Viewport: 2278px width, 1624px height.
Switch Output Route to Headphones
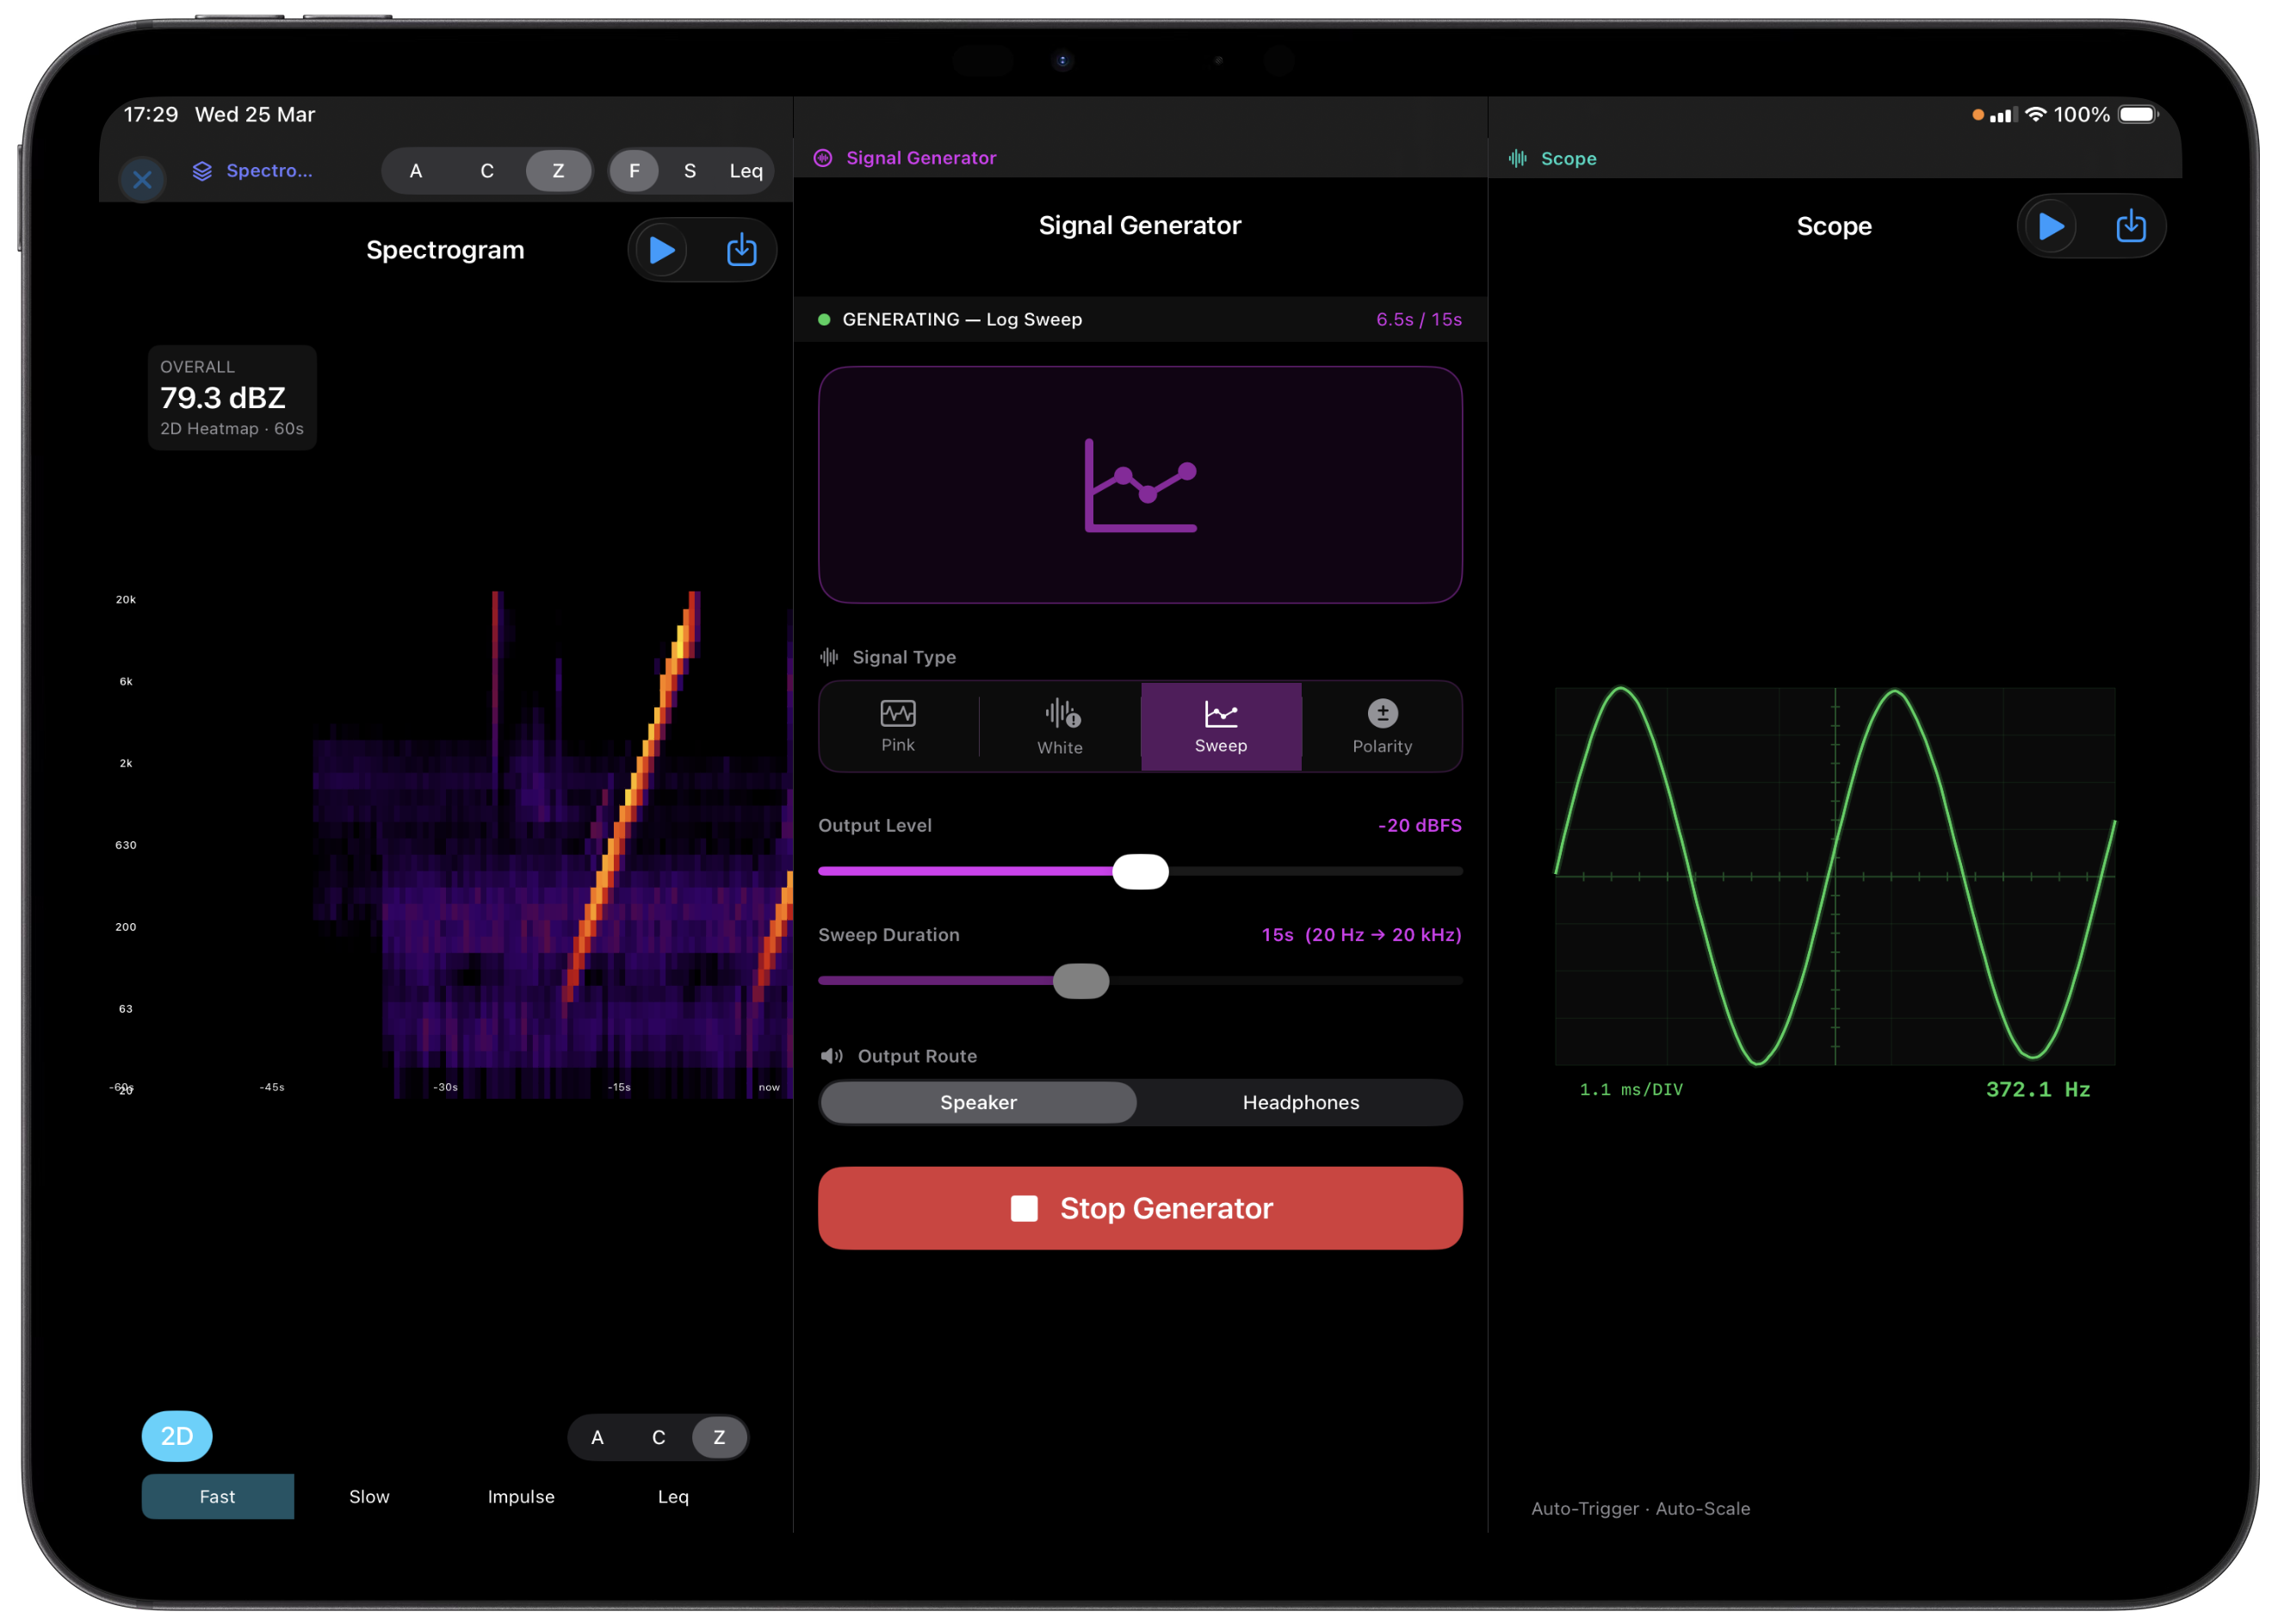[1299, 1102]
